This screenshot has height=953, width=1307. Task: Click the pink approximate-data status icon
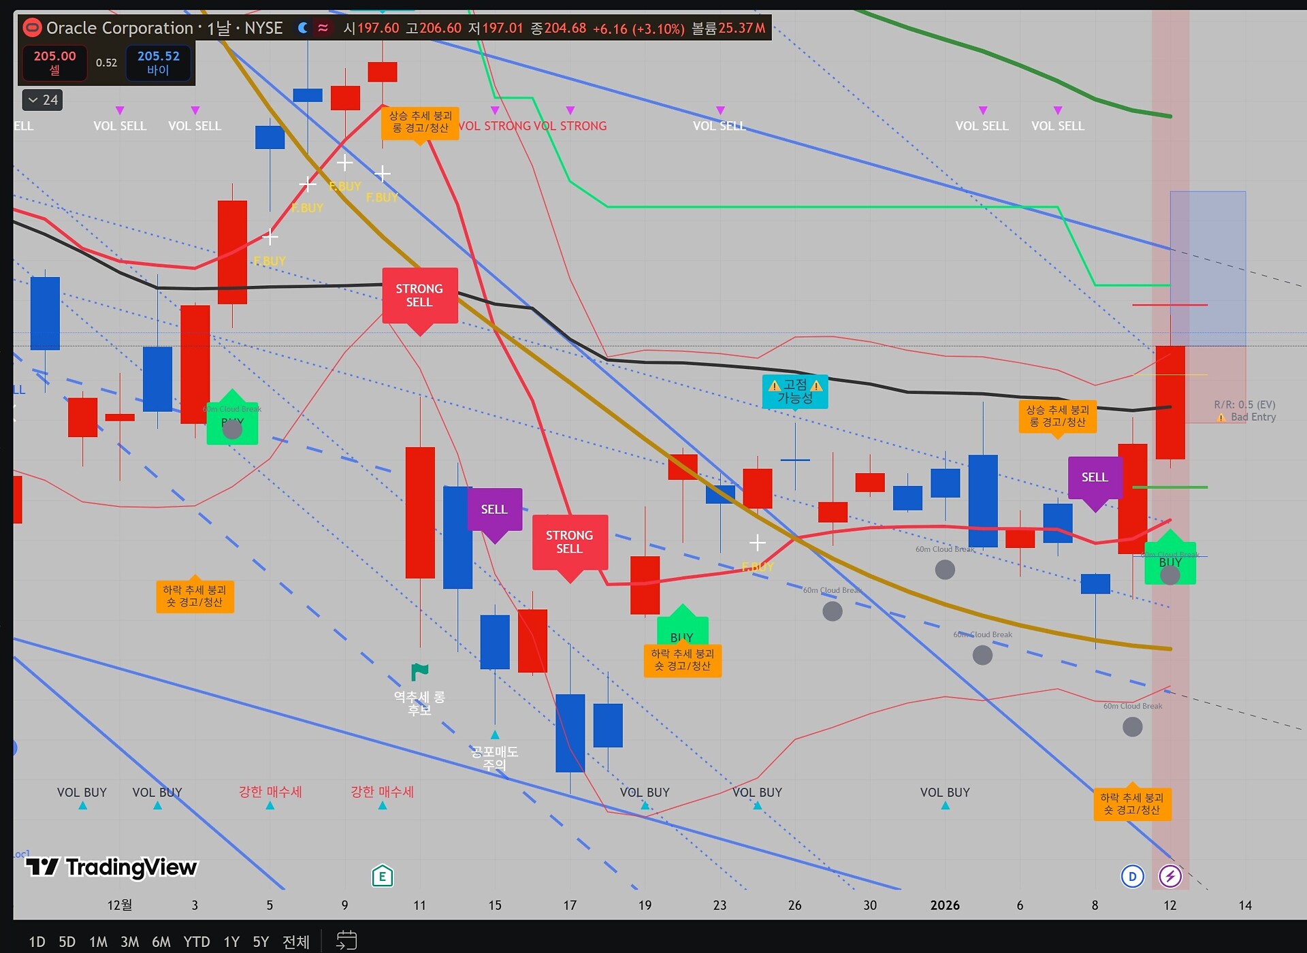pyautogui.click(x=323, y=28)
